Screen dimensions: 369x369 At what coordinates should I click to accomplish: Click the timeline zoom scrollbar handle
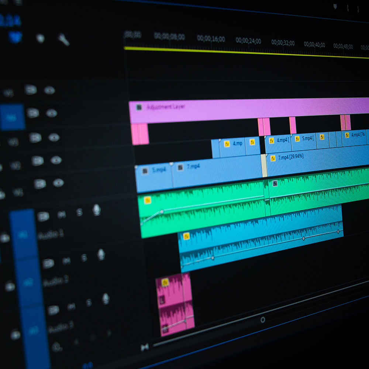tap(262, 320)
